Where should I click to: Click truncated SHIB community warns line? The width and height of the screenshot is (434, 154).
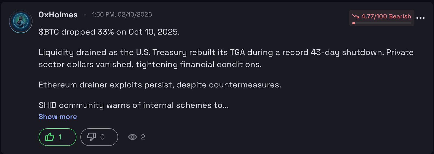click(133, 105)
